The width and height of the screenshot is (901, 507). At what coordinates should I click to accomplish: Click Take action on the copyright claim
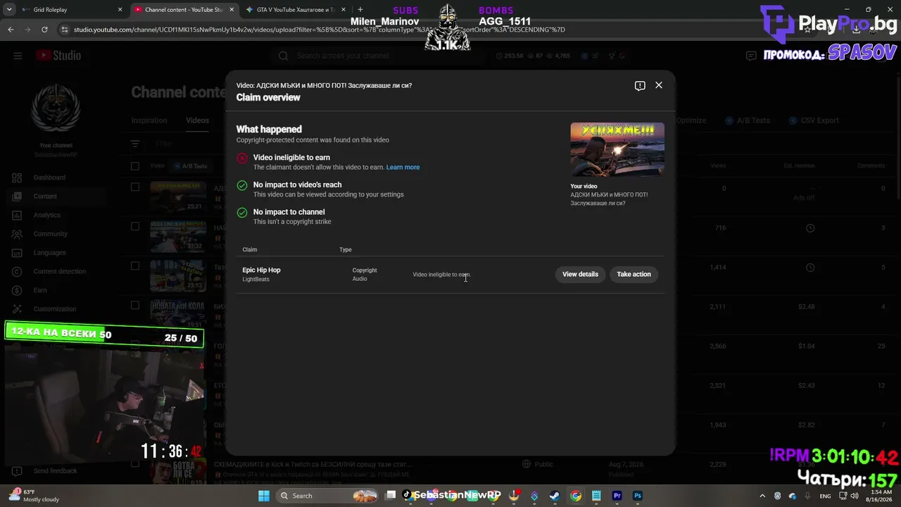[634, 275]
